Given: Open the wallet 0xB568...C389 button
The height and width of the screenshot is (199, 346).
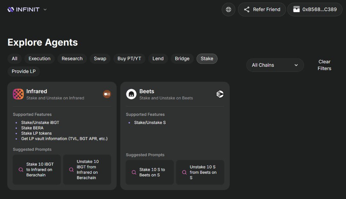Looking at the screenshot, I should pyautogui.click(x=315, y=10).
